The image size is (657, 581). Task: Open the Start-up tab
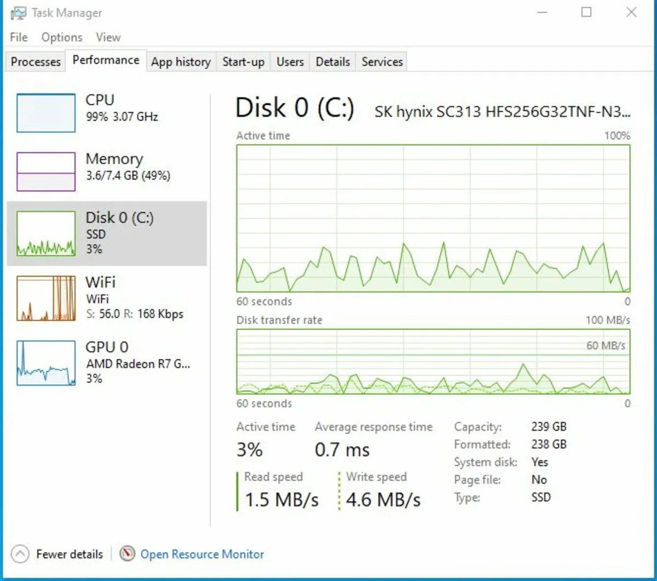pyautogui.click(x=243, y=62)
